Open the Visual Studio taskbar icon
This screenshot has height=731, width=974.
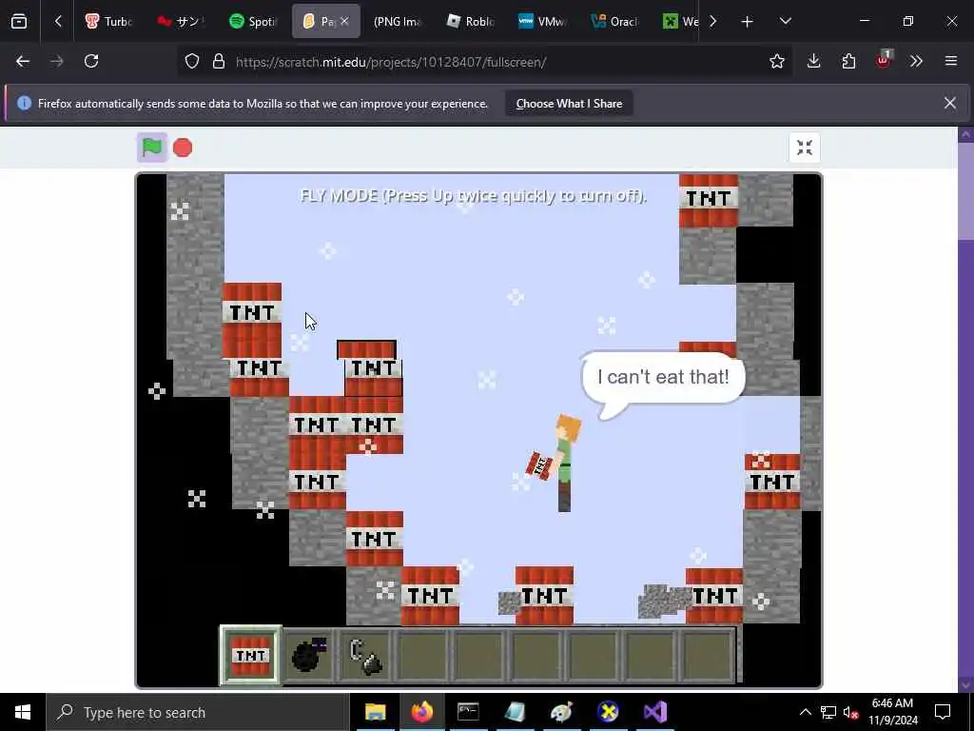pos(654,712)
